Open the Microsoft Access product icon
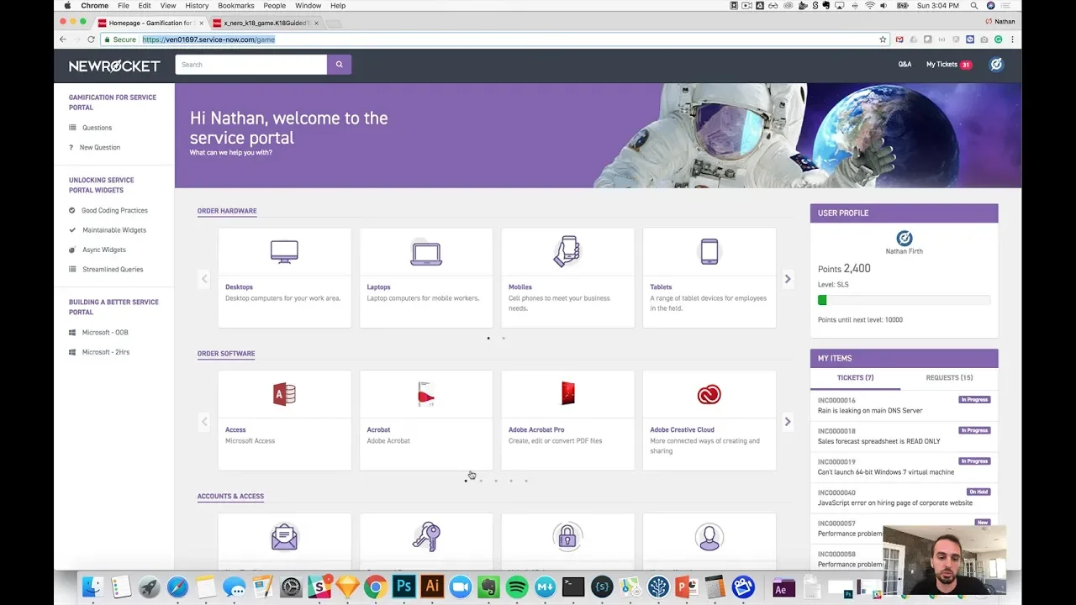1076x605 pixels. (x=284, y=394)
